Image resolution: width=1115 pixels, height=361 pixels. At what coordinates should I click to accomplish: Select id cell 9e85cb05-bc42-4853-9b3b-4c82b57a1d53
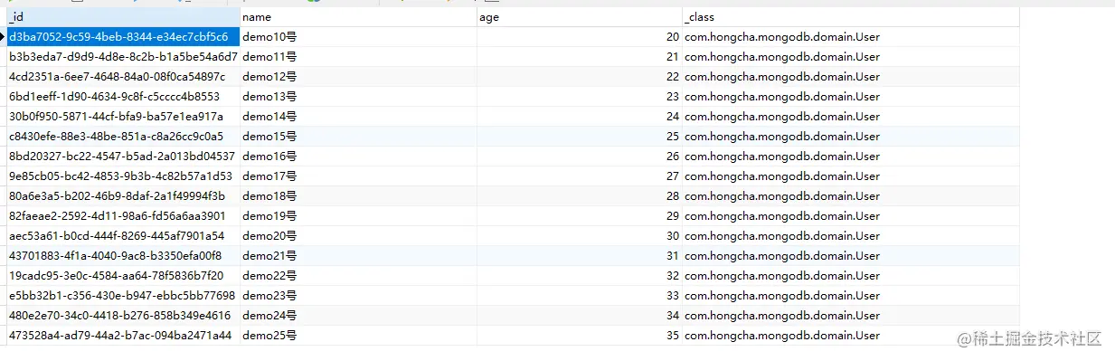(123, 176)
